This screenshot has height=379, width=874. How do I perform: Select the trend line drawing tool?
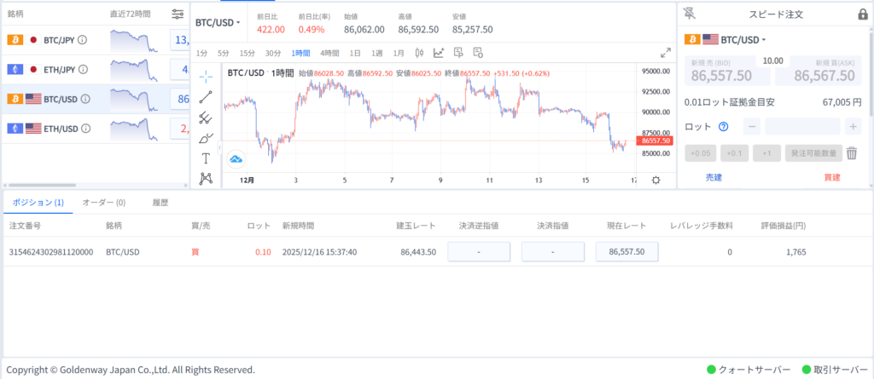coord(206,97)
